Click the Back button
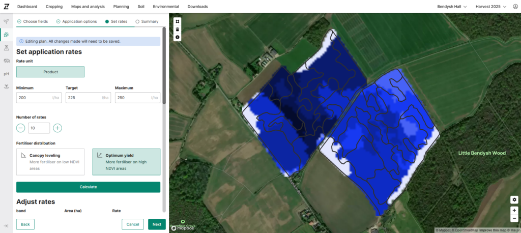 pos(25,224)
